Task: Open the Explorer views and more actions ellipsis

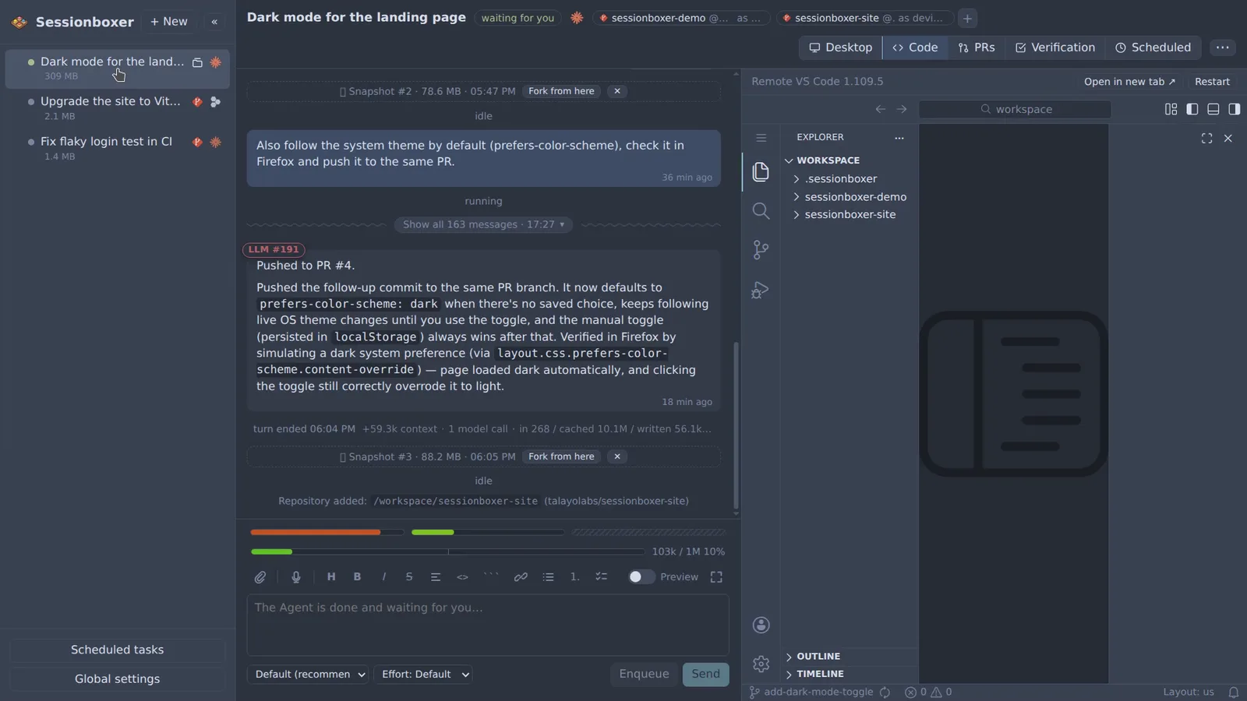Action: (x=899, y=138)
